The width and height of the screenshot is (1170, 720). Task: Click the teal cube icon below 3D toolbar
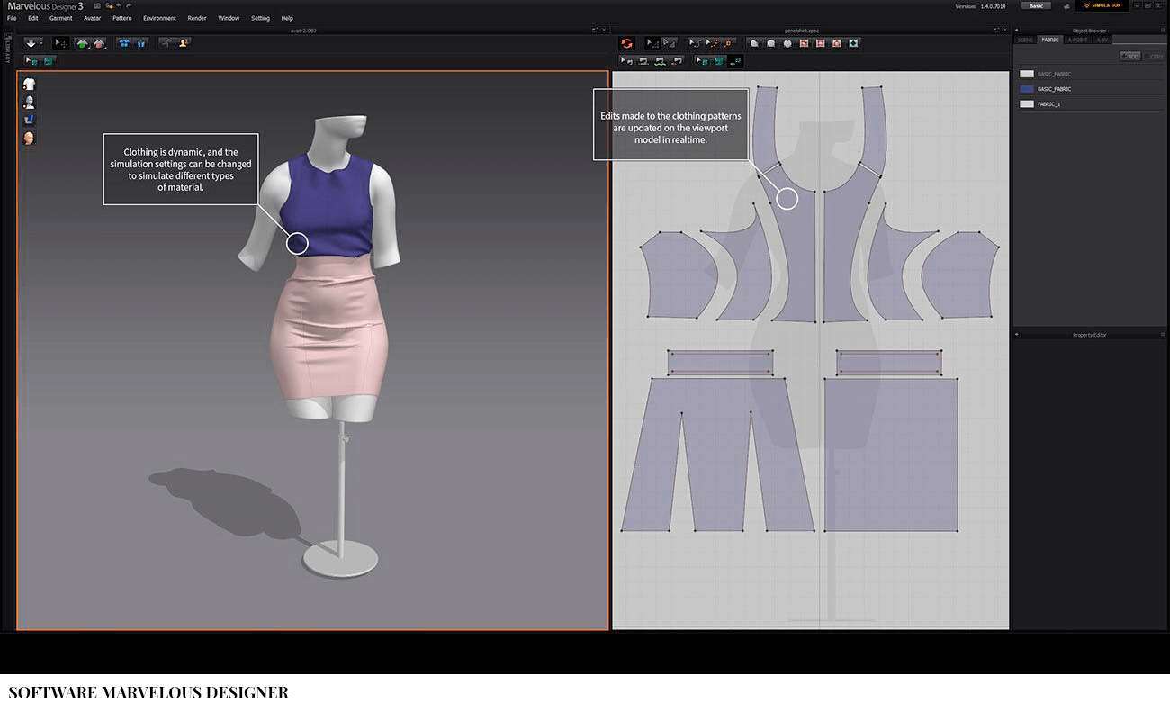[x=48, y=61]
